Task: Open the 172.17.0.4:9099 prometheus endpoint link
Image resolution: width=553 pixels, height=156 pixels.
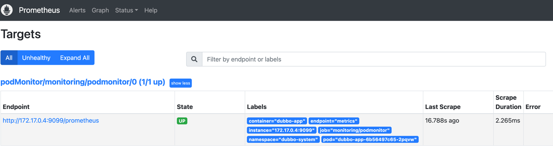Action: coord(51,121)
